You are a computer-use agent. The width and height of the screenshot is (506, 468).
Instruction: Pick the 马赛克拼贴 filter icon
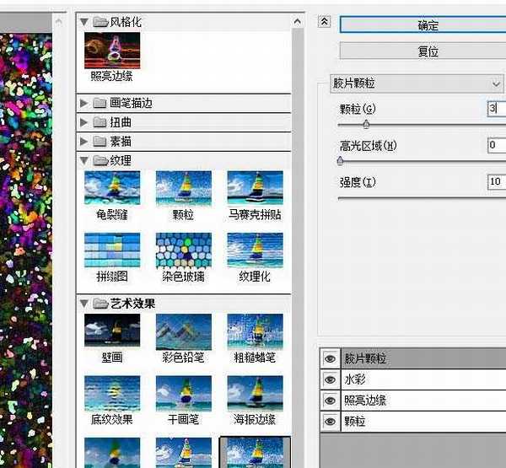click(255, 189)
